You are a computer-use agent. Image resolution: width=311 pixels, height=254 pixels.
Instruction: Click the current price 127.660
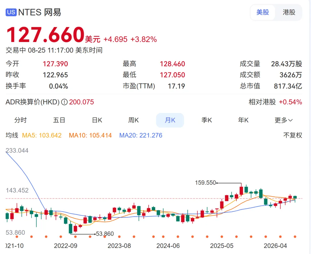pyautogui.click(x=45, y=35)
